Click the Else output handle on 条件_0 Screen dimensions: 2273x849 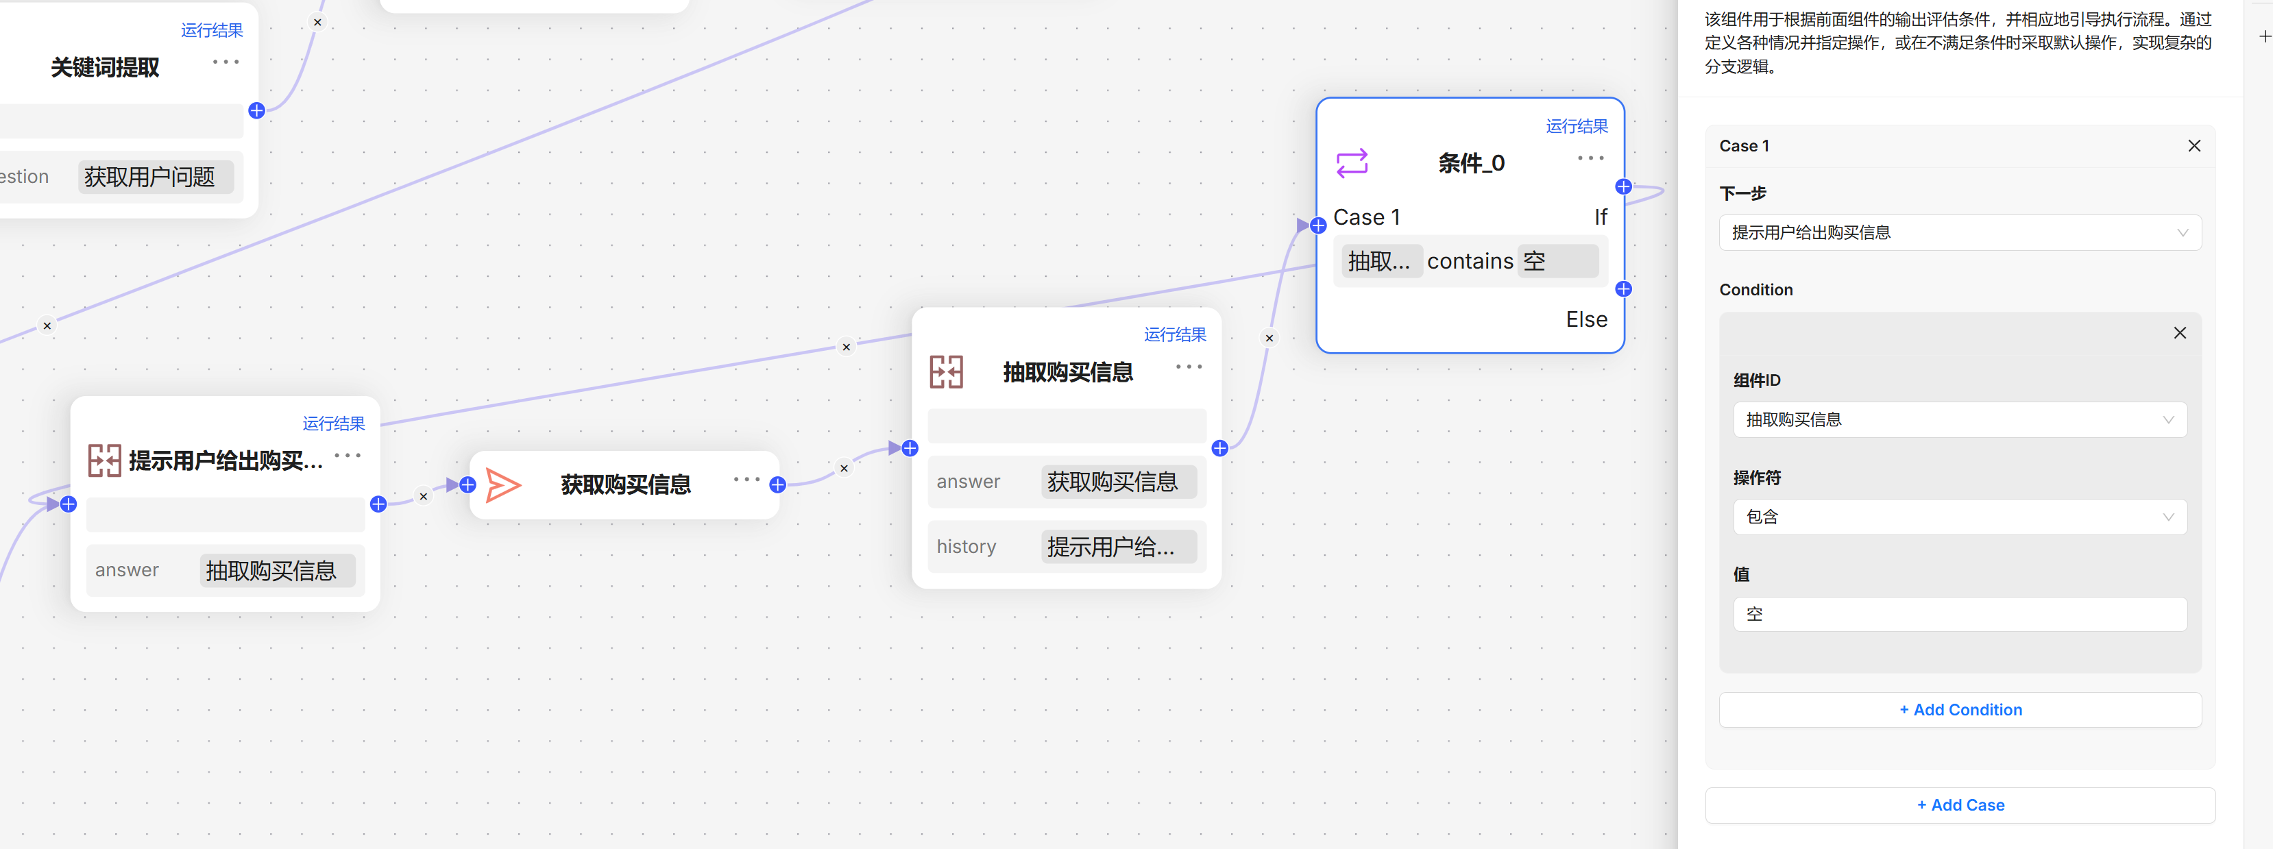tap(1624, 289)
